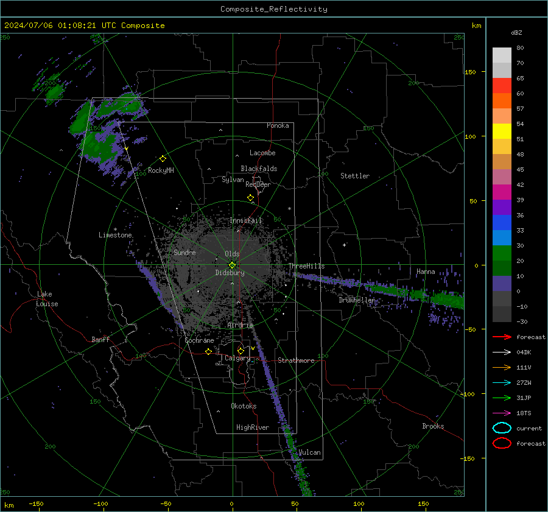
Task: Click the Okotoks town label
Action: [x=244, y=406]
